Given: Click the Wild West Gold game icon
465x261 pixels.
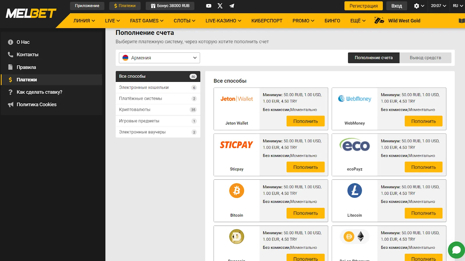Looking at the screenshot, I should 379,20.
